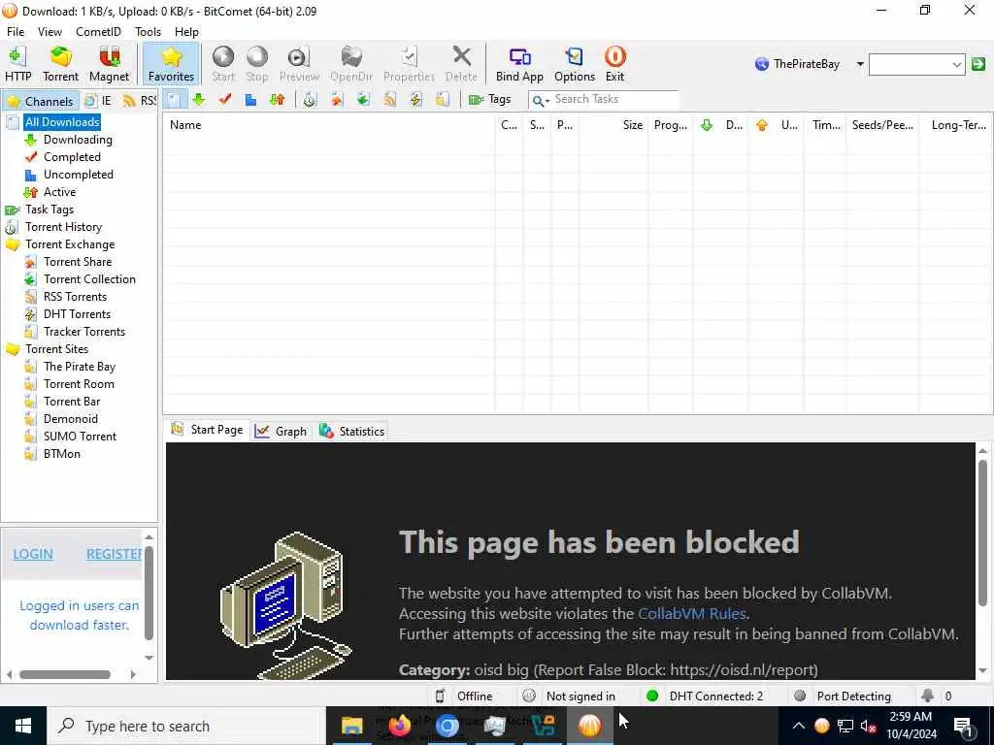The height and width of the screenshot is (745, 994).
Task: Open Bind App from toolbar
Action: click(519, 63)
